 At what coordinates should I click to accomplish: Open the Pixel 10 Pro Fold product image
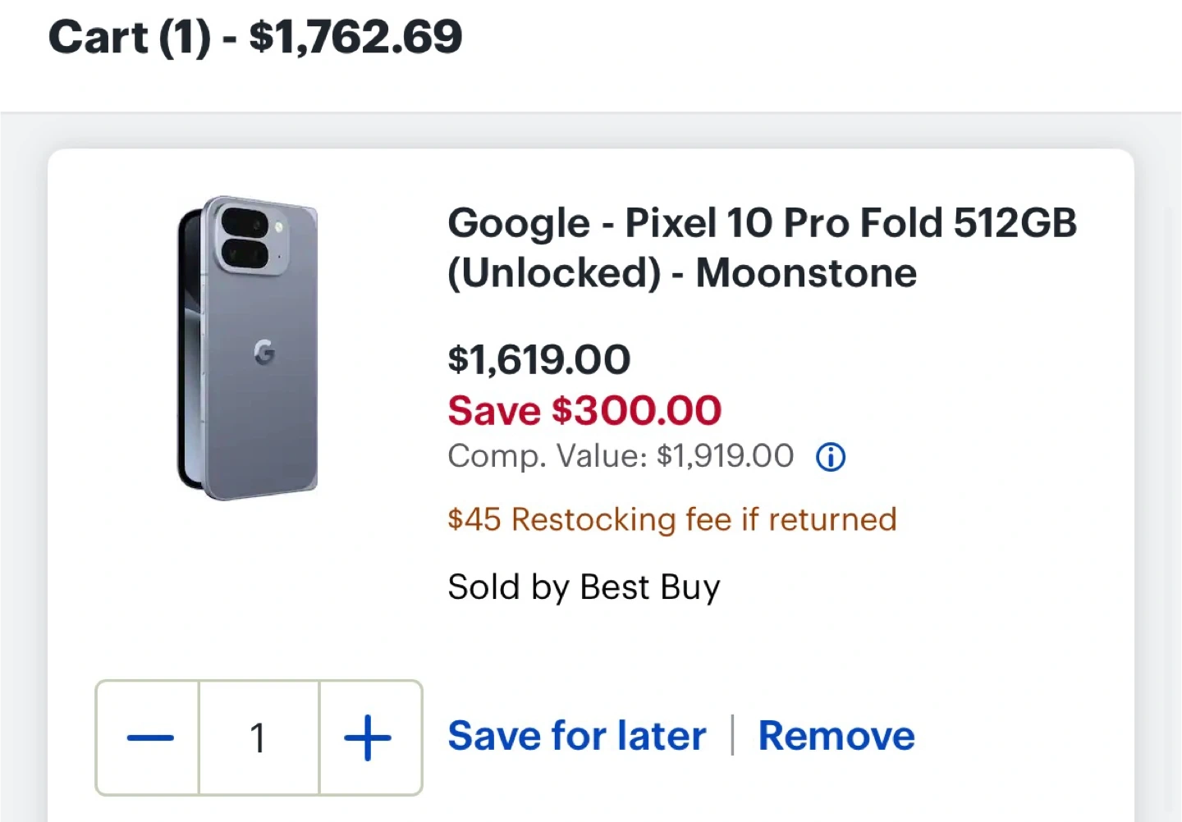pyautogui.click(x=248, y=348)
